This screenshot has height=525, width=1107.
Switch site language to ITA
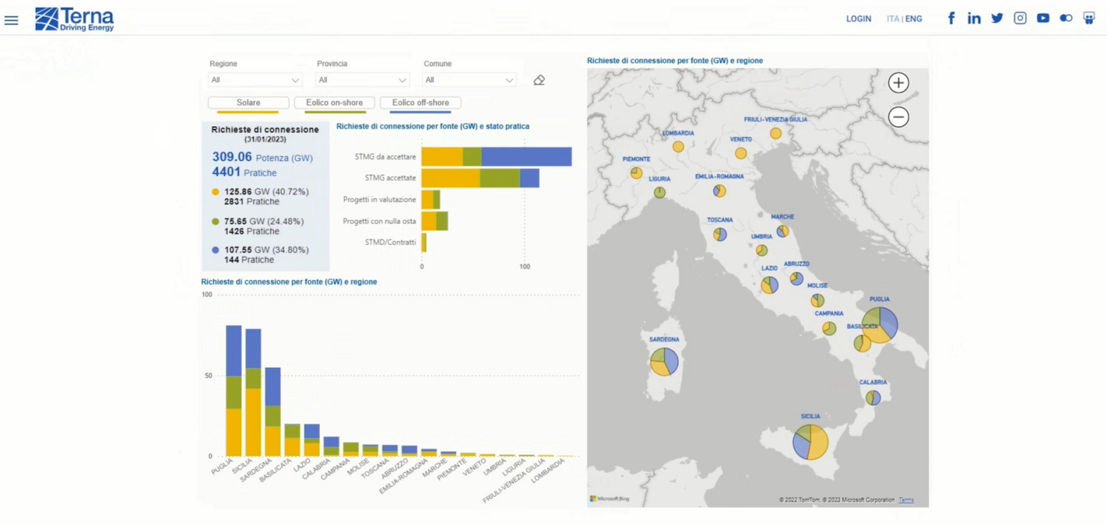tap(892, 19)
